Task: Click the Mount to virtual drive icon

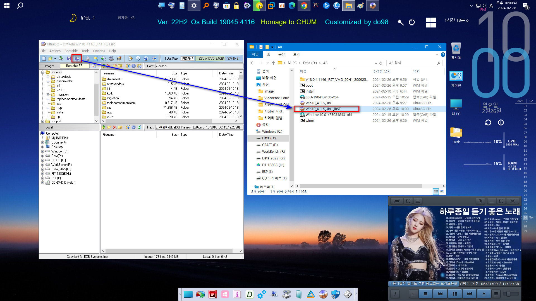Action: pos(111,59)
